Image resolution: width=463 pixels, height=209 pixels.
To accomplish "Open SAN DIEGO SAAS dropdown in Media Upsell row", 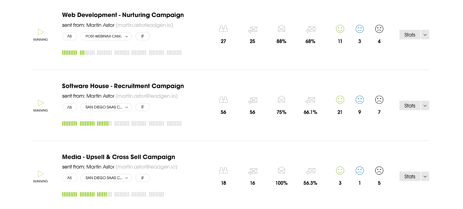I will pyautogui.click(x=106, y=178).
